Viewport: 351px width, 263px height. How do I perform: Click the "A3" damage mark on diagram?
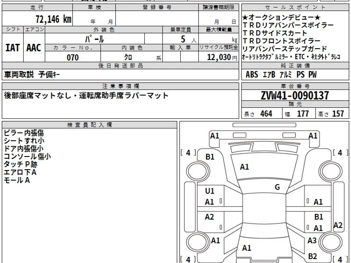click(x=312, y=240)
